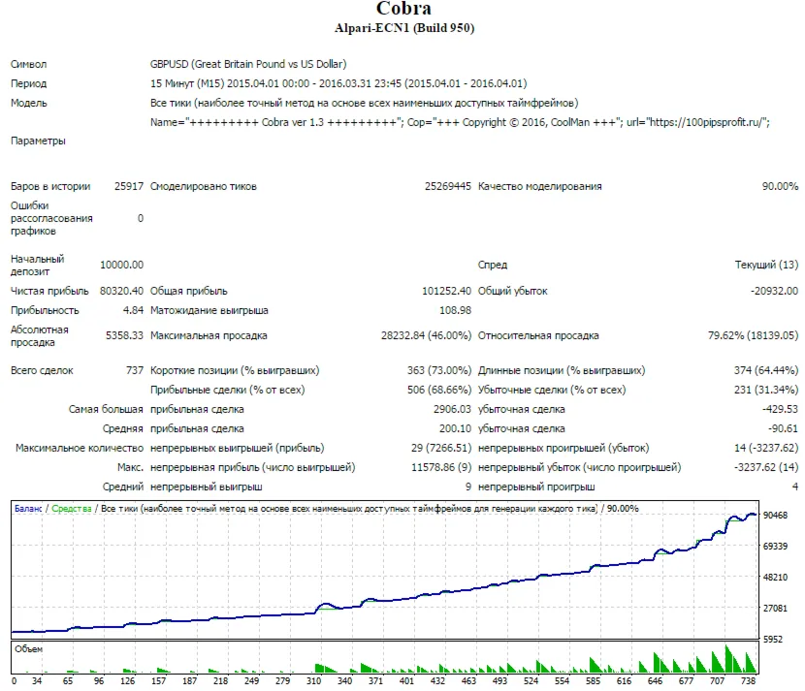This screenshot has width=805, height=691.
Task: Click the modeling quality value 90.00%
Action: pos(780,186)
